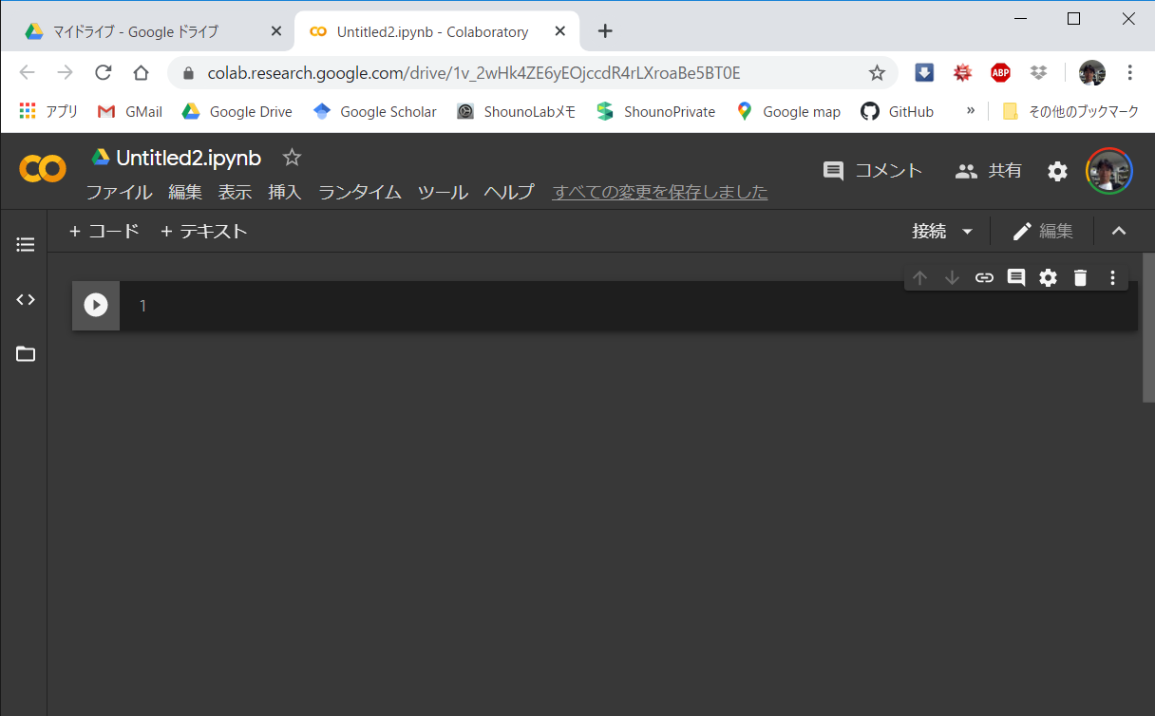Open the 表示 menu
This screenshot has width=1155, height=716.
click(x=235, y=192)
